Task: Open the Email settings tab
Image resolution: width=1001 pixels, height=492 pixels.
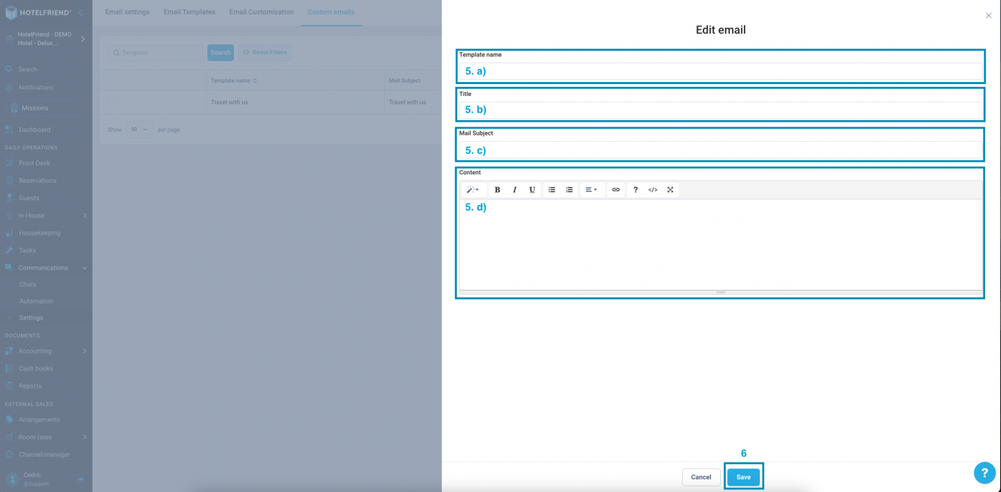Action: click(x=127, y=12)
